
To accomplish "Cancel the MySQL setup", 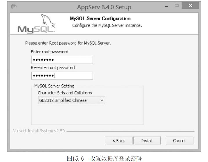I will pyautogui.click(x=179, y=140).
